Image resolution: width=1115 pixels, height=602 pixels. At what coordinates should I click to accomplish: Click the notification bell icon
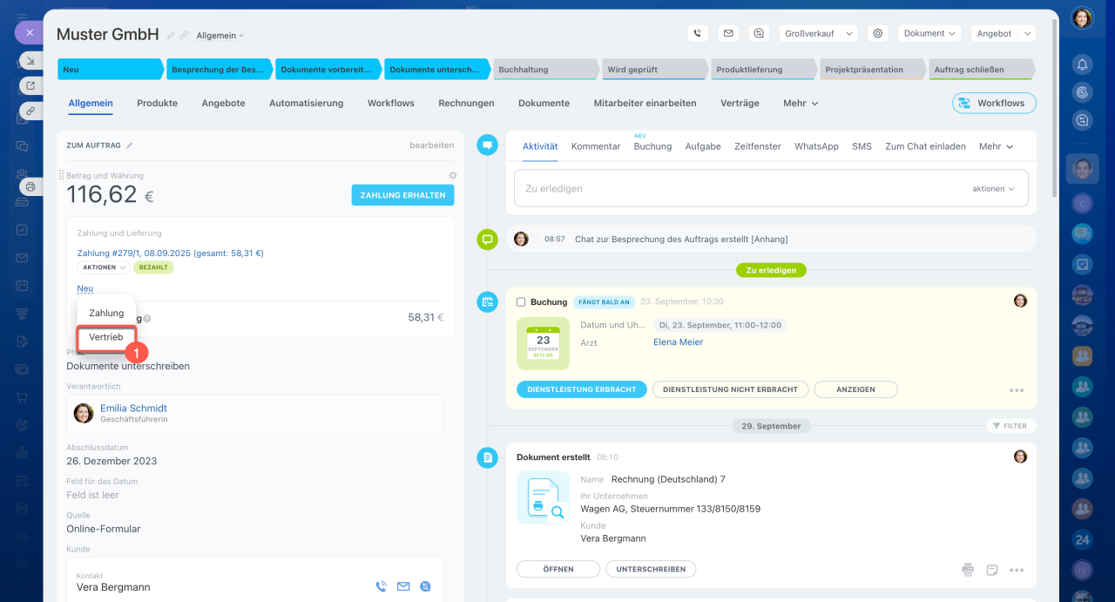[1082, 64]
